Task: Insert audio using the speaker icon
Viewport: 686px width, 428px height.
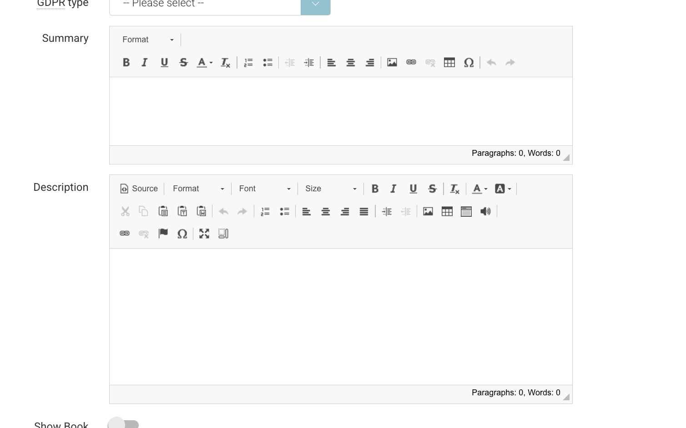Action: tap(485, 211)
